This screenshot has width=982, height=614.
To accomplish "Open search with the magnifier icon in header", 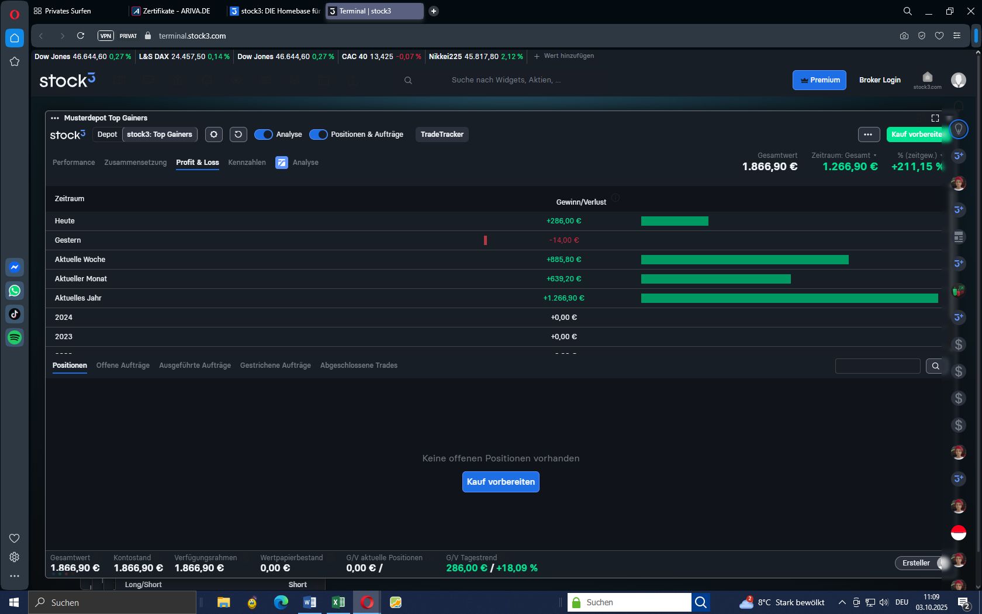I will point(407,80).
